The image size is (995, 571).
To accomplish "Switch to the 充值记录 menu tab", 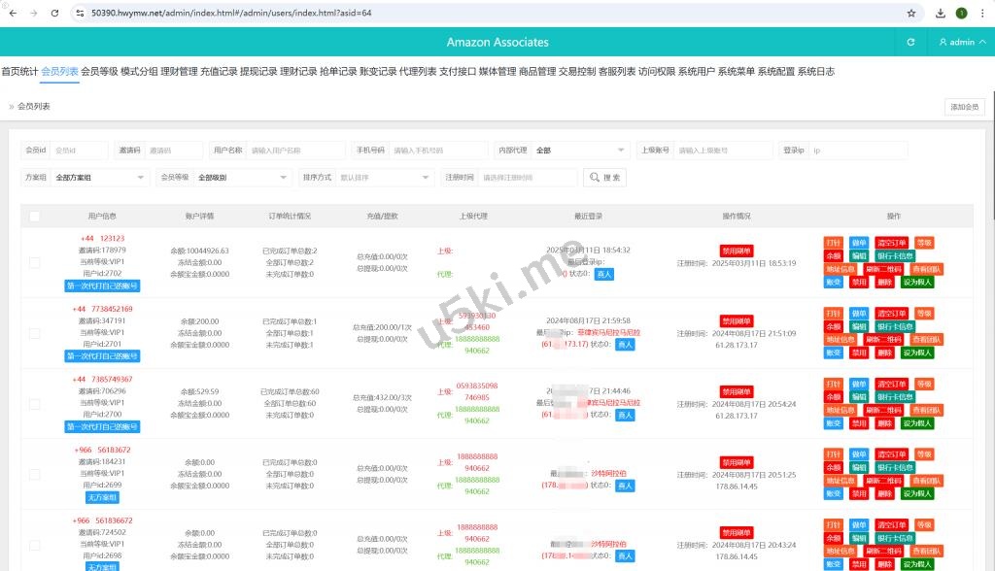I will (219, 72).
